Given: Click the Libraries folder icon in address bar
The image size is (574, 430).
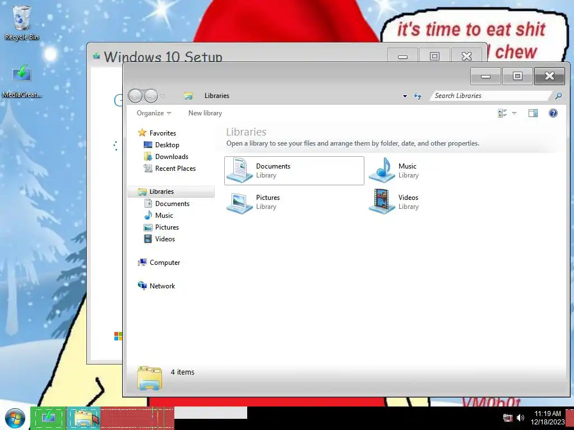Looking at the screenshot, I should (x=188, y=96).
